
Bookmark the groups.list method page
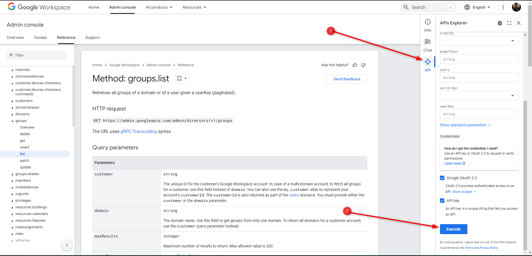(x=182, y=78)
